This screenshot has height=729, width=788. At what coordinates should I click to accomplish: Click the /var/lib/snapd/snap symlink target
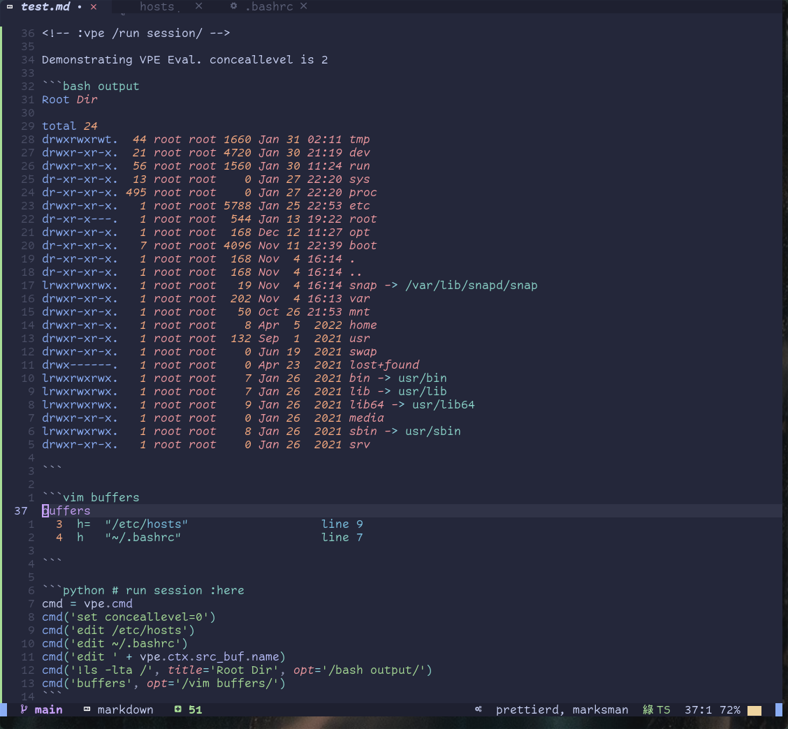click(x=472, y=286)
